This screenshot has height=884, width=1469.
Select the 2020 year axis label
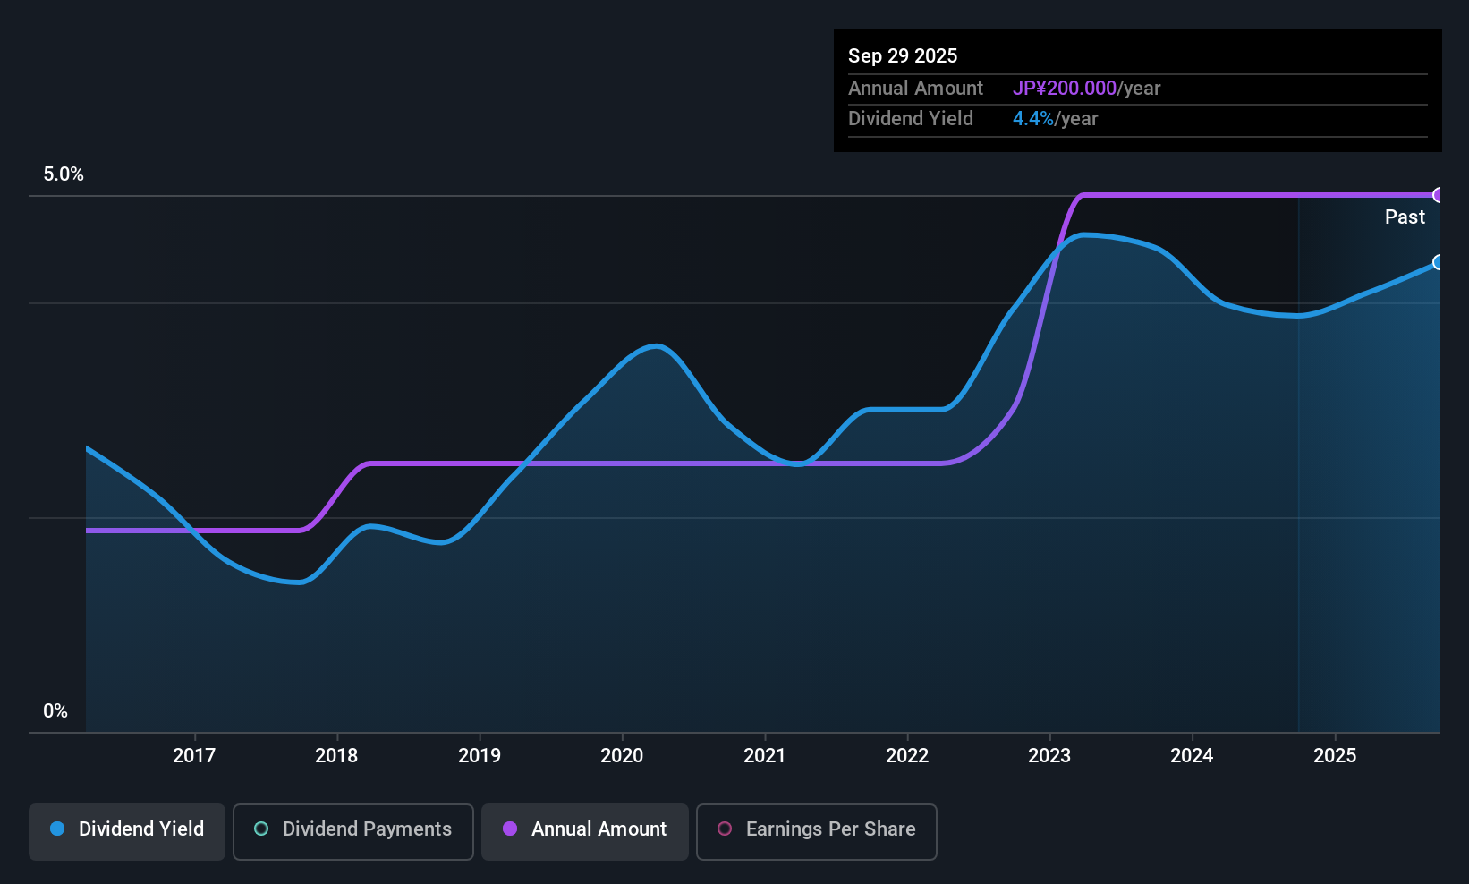coord(622,755)
